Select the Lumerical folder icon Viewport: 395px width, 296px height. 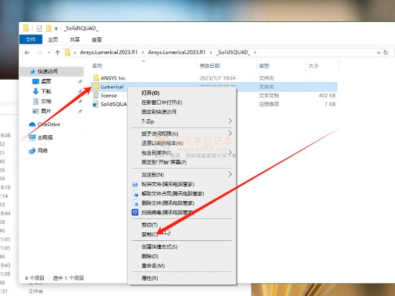[96, 87]
